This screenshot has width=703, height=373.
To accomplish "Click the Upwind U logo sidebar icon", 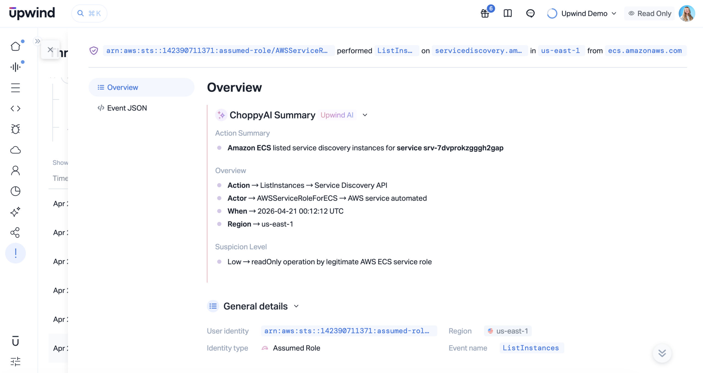I will (16, 341).
